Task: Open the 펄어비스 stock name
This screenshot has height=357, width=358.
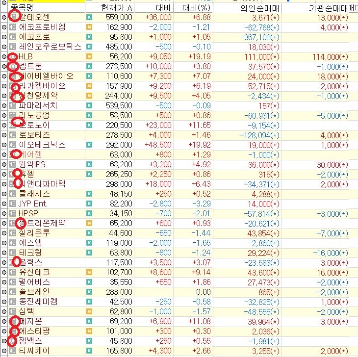Action: (34, 282)
